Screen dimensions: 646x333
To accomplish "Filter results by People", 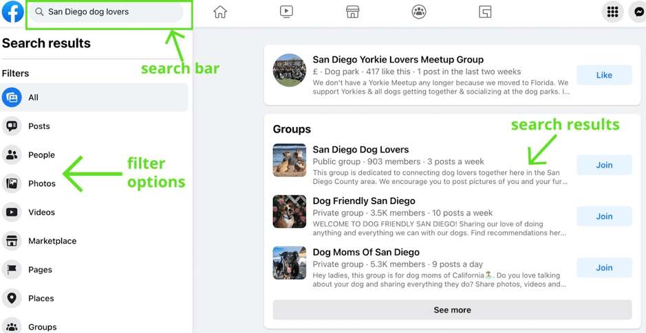I will [x=41, y=155].
